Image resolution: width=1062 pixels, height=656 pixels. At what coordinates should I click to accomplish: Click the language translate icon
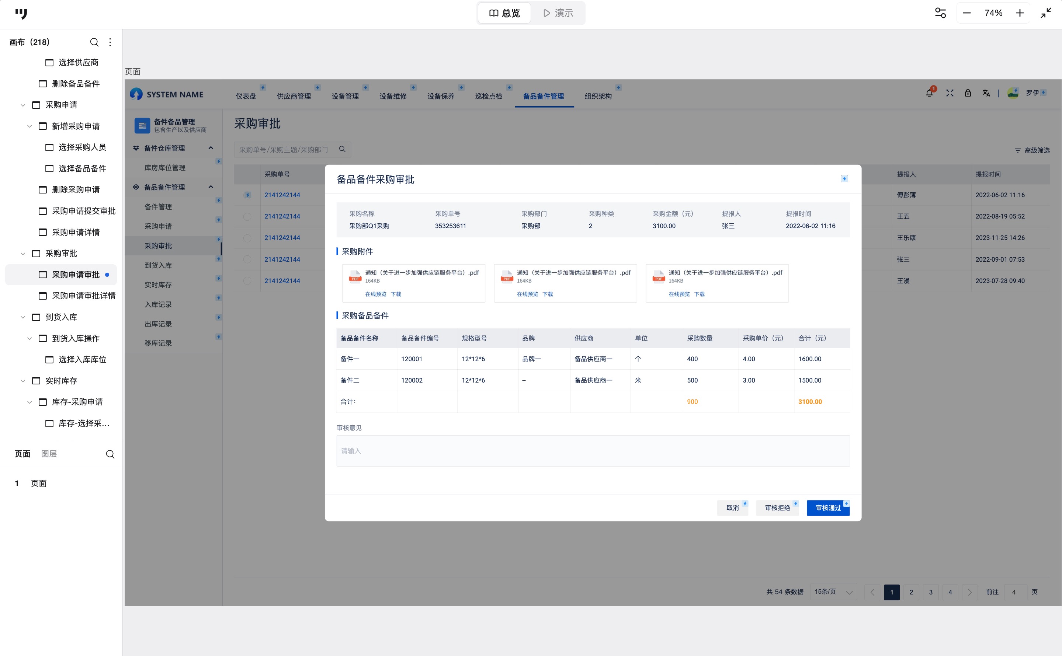(986, 93)
